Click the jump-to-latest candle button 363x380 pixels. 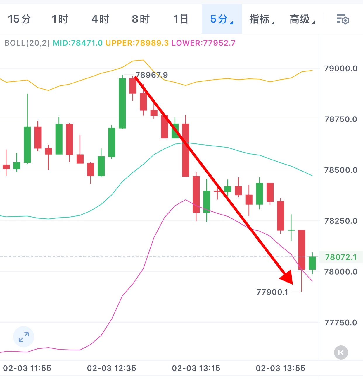341,352
